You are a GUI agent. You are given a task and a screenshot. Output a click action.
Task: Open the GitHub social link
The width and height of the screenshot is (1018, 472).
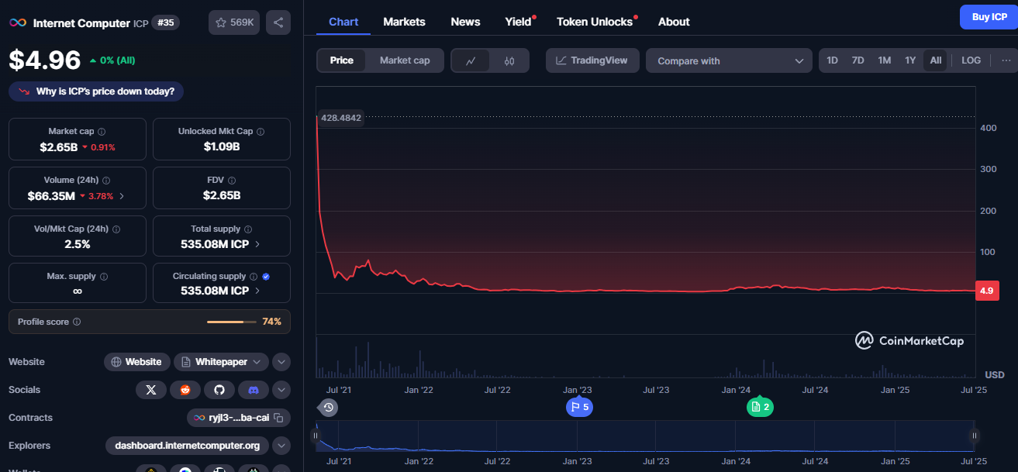click(x=219, y=390)
